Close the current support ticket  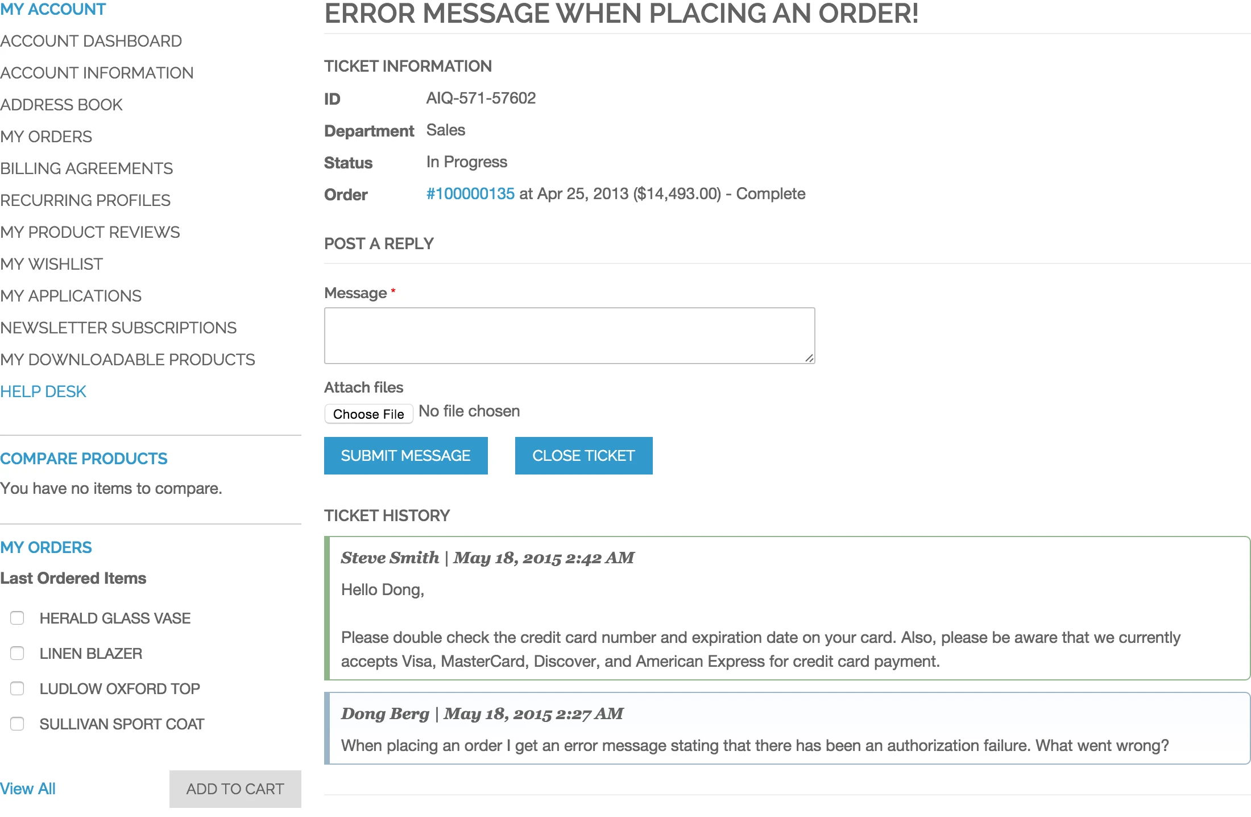583,455
